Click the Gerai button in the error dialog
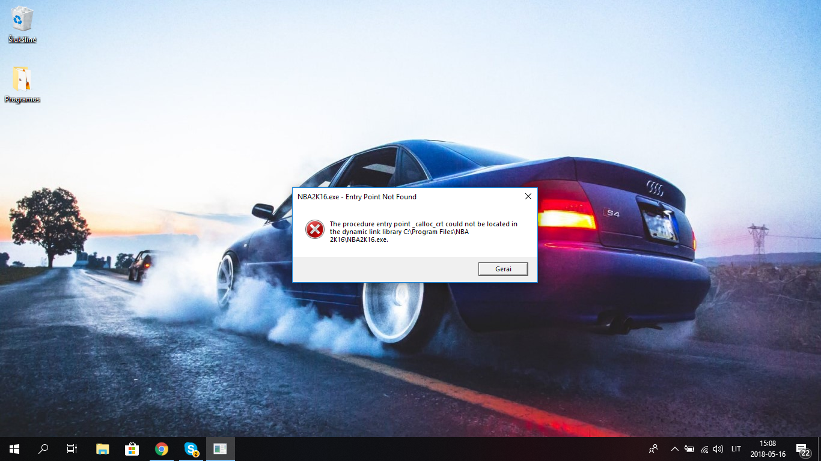The height and width of the screenshot is (461, 821). (503, 269)
